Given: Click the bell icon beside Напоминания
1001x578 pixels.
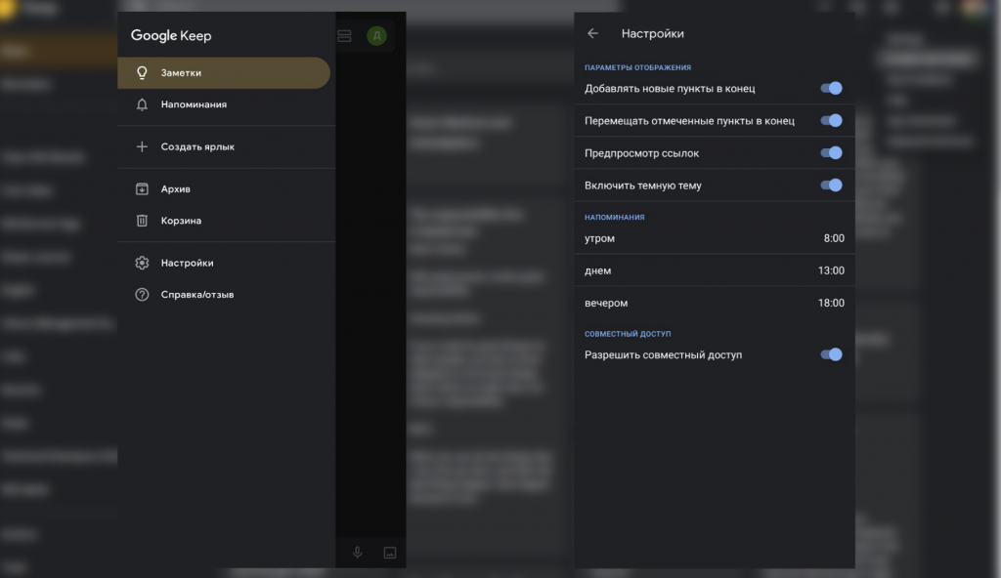Looking at the screenshot, I should [x=142, y=104].
